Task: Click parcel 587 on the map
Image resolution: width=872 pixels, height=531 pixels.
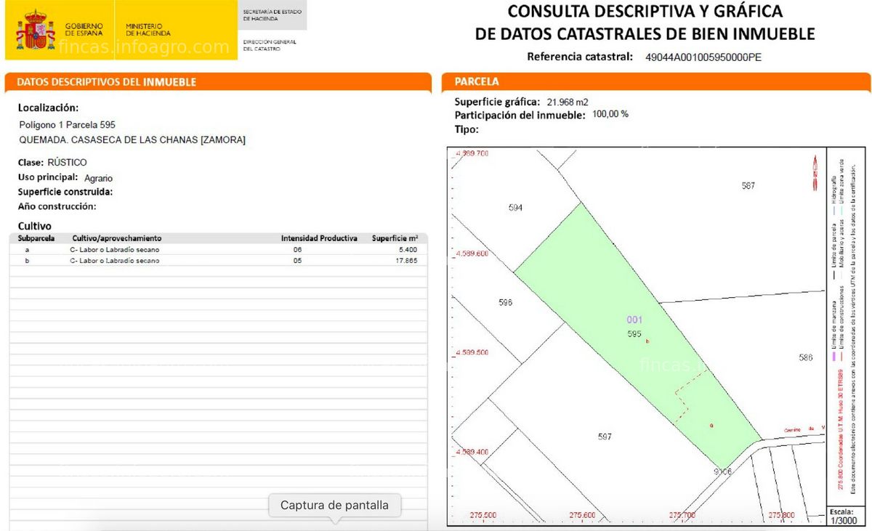Action: 748,186
